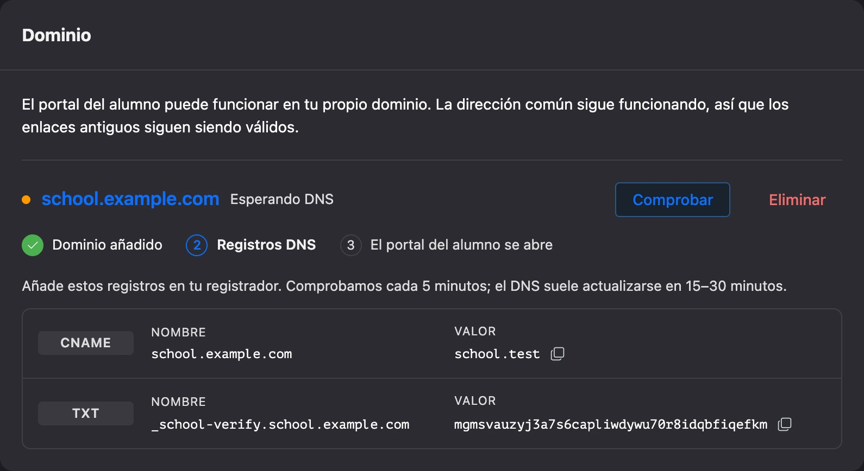Click the VALOR label in CNAME row
This screenshot has height=471, width=864.
(475, 331)
